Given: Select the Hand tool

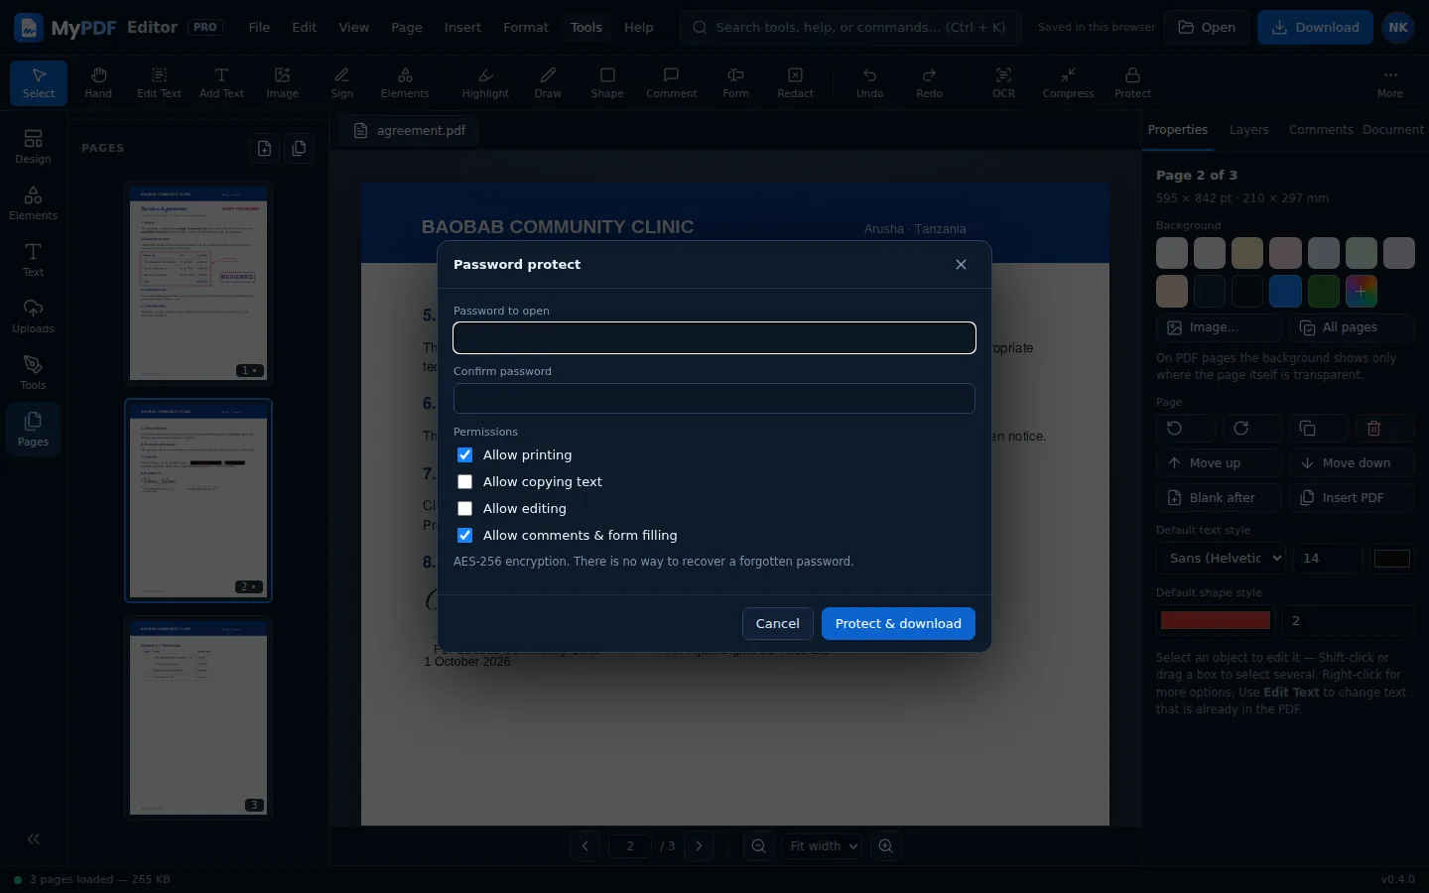Looking at the screenshot, I should click(98, 82).
